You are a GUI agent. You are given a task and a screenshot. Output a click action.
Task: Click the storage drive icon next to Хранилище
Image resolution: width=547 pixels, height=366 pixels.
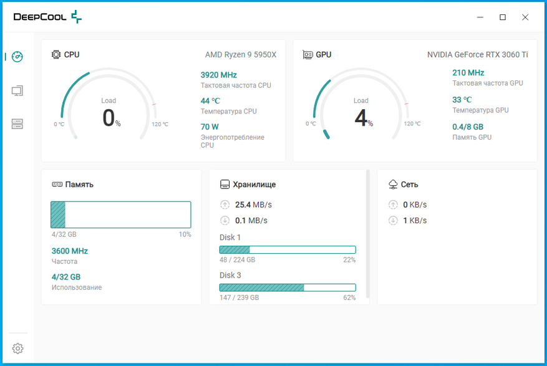pyautogui.click(x=225, y=185)
